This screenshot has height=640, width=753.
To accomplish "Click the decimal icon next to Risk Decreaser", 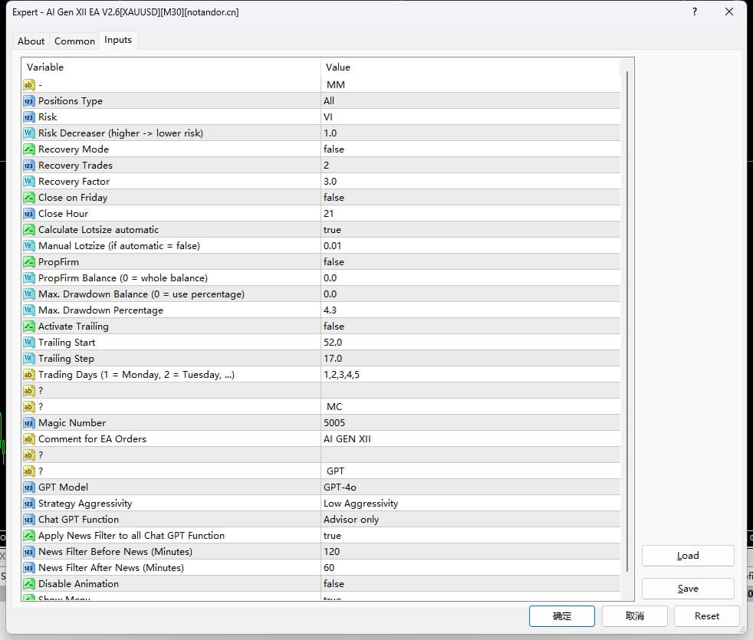I will 31,133.
